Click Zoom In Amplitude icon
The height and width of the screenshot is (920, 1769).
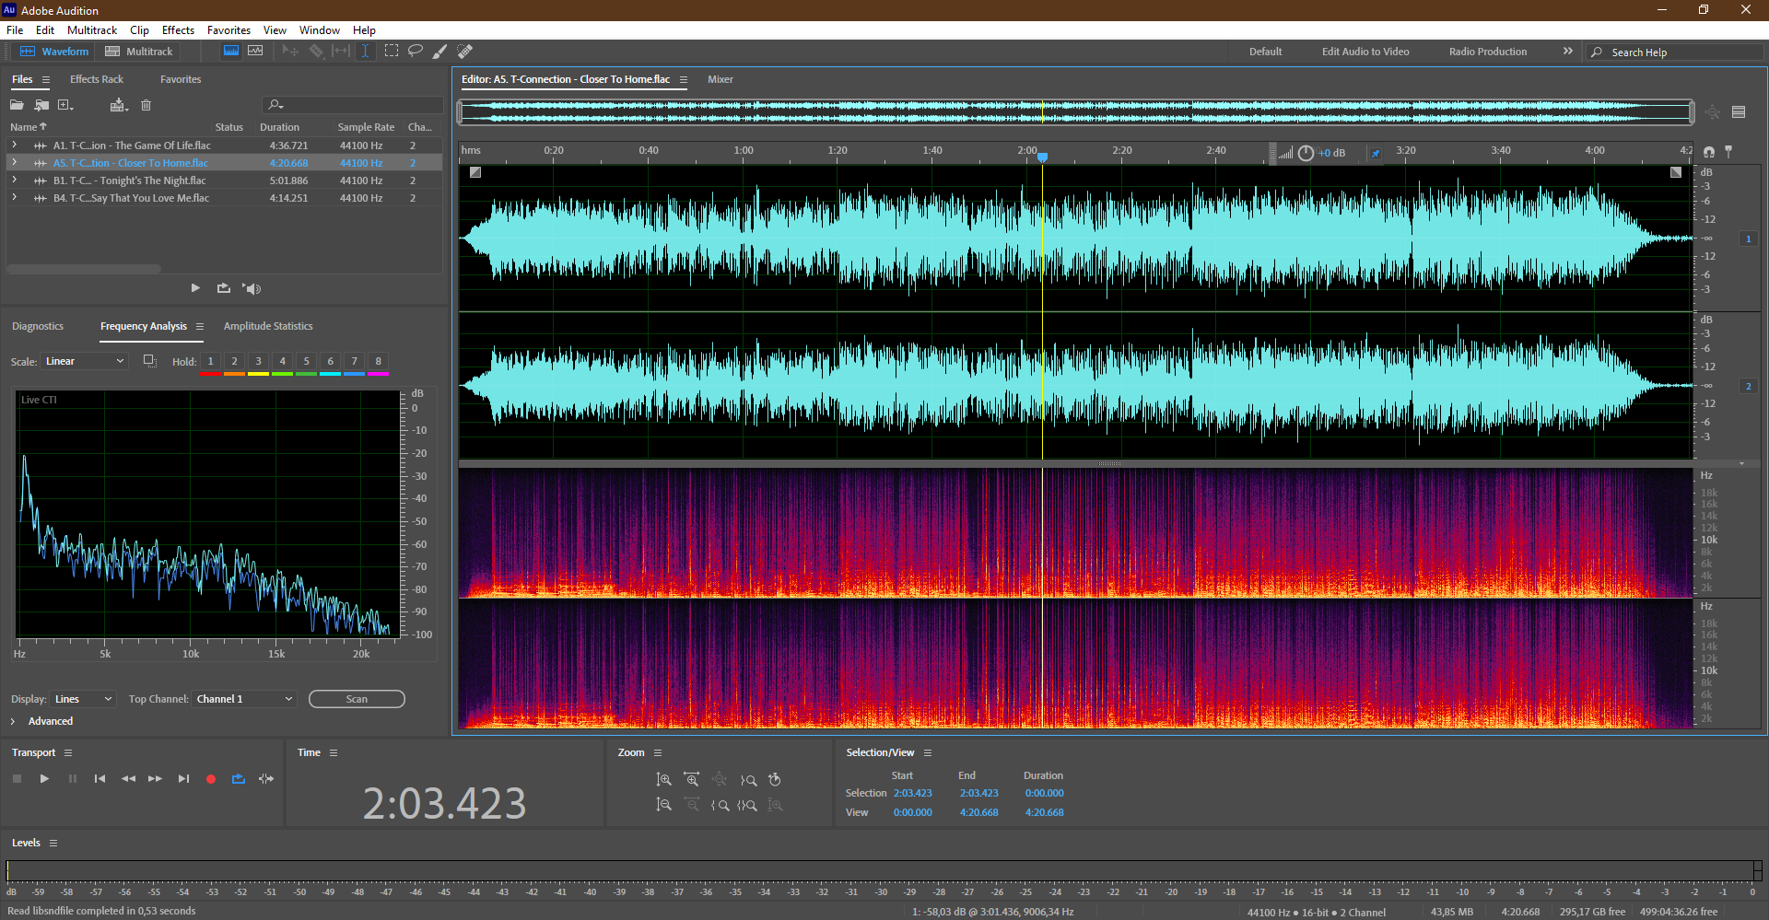point(663,780)
